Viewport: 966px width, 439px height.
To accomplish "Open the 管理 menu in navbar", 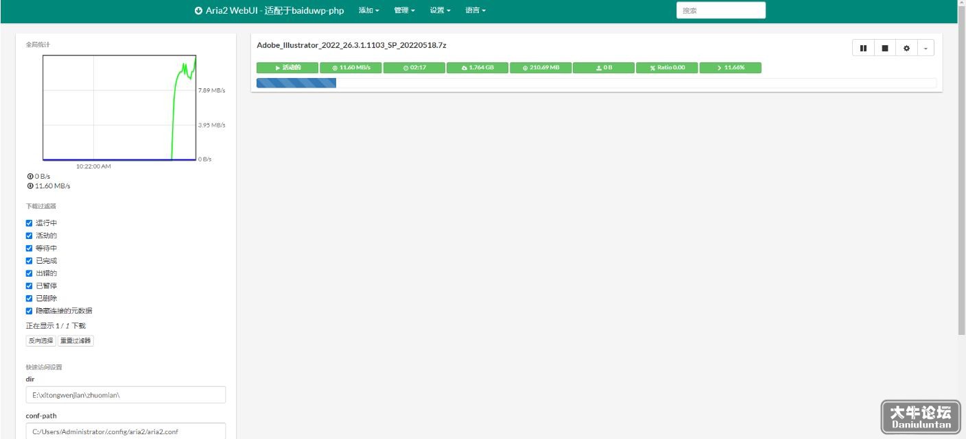I will click(x=405, y=10).
